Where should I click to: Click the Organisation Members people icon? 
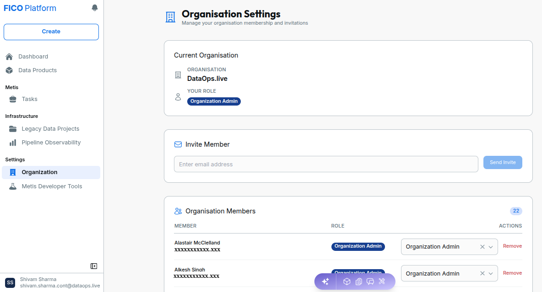point(178,211)
